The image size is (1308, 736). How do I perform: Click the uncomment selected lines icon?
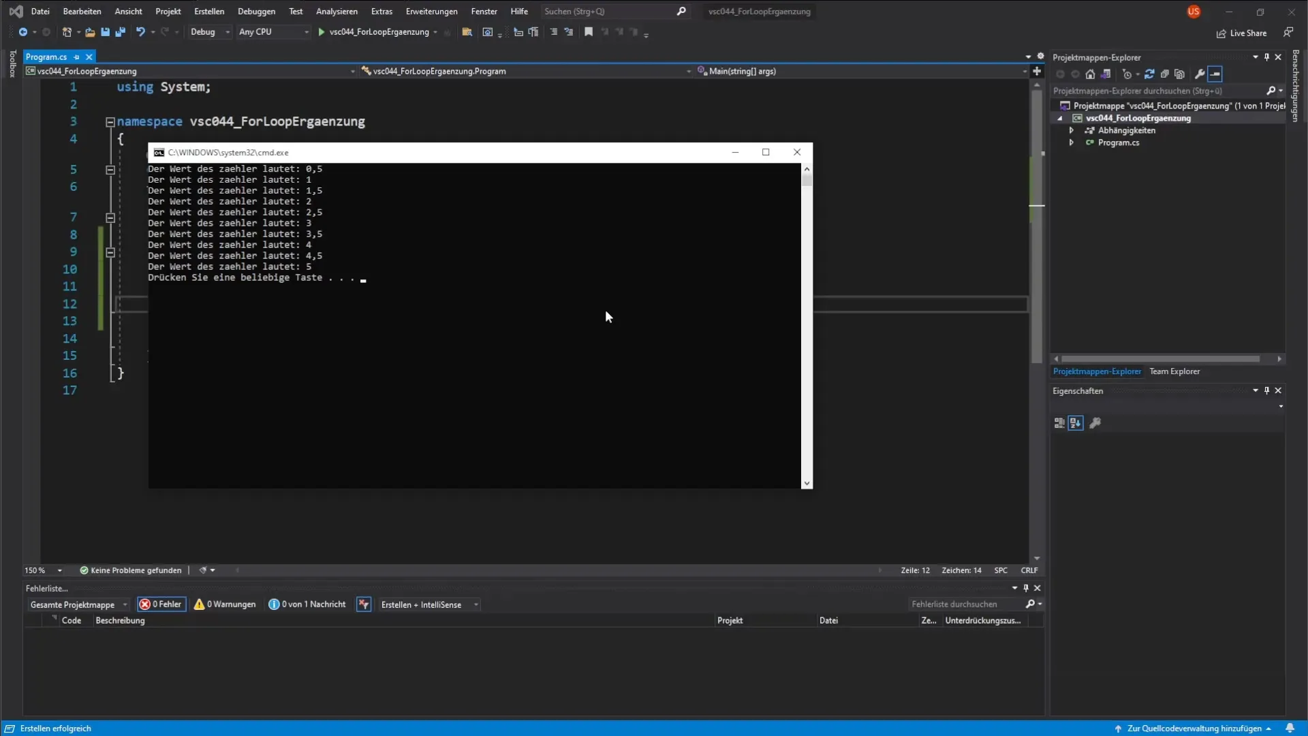tap(569, 32)
